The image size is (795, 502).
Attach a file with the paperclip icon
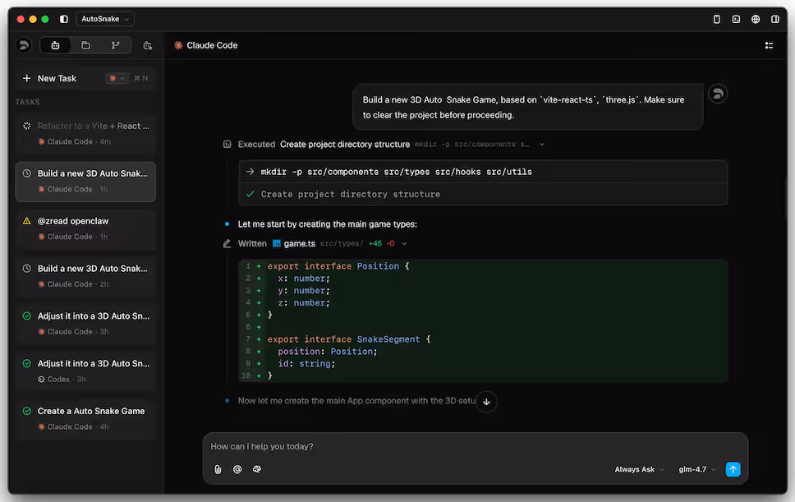(x=217, y=469)
